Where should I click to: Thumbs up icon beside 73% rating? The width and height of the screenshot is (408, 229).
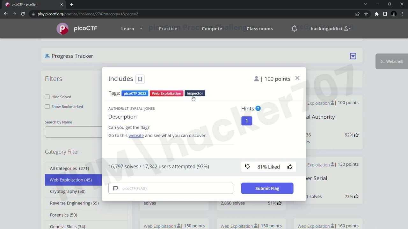tap(356, 197)
